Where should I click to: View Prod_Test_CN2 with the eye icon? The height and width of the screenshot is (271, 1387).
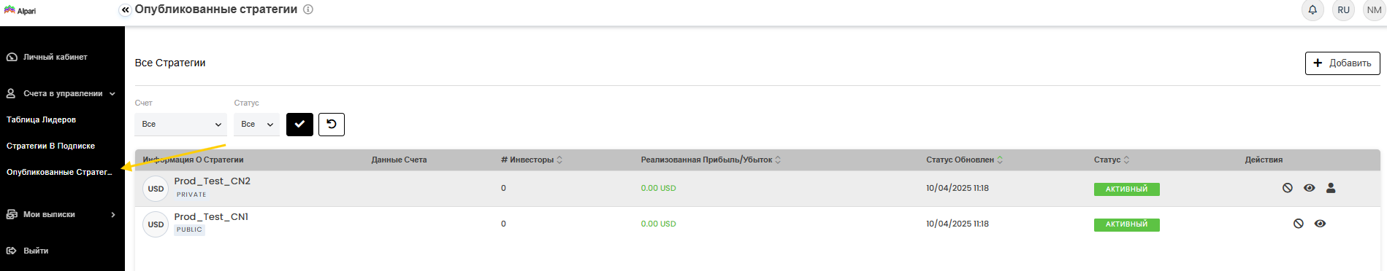[x=1310, y=188]
